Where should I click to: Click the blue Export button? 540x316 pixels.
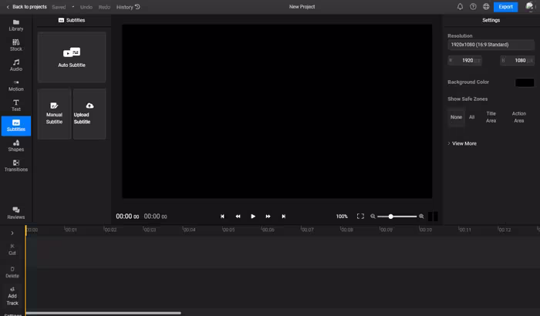pos(505,7)
